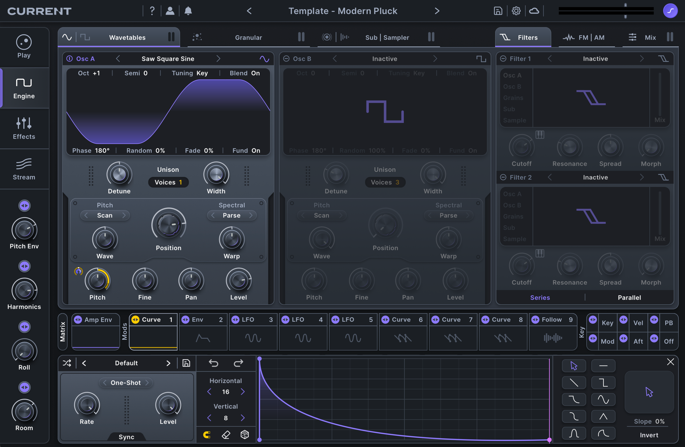685x447 pixels.
Task: Select the sine shape curve tool
Action: point(603,399)
